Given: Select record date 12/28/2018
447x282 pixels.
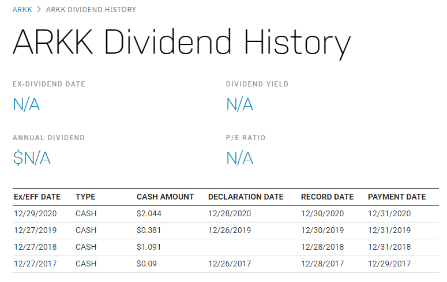Looking at the screenshot, I should (x=322, y=247).
